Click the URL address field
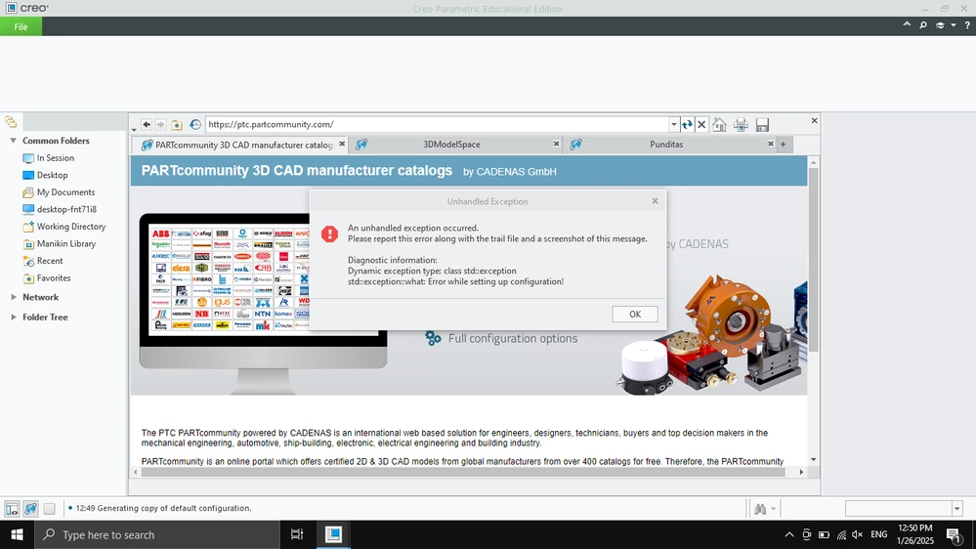Screen dimensions: 976x549 [437, 124]
